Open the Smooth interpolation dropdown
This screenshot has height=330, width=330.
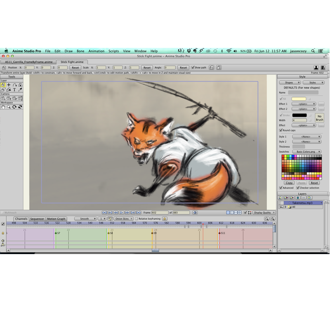pos(85,219)
